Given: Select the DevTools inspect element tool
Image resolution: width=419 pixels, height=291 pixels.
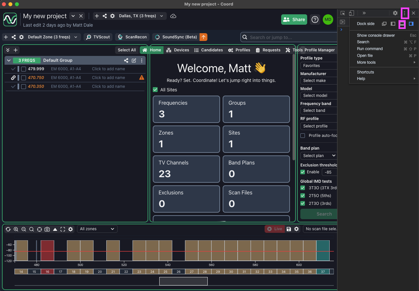Looking at the screenshot, I should coord(343,13).
